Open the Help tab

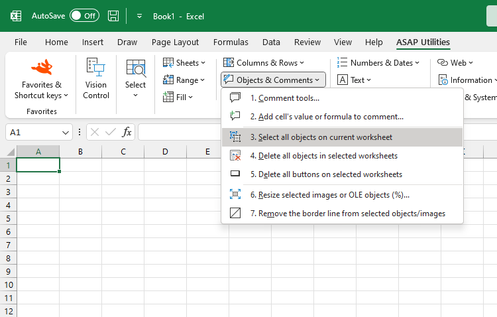point(374,42)
